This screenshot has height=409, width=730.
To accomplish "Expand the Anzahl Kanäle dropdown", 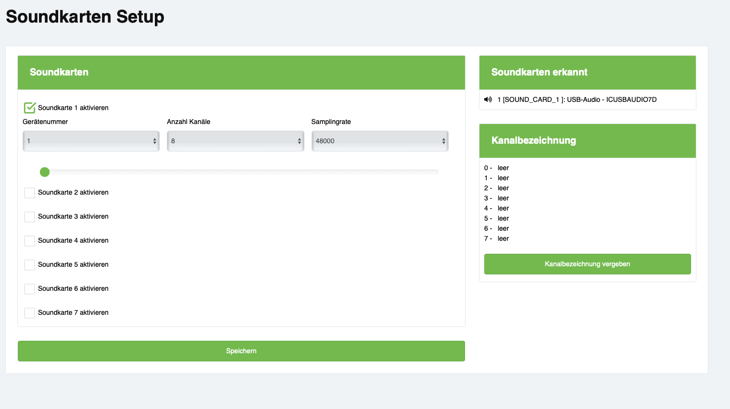I will point(236,141).
